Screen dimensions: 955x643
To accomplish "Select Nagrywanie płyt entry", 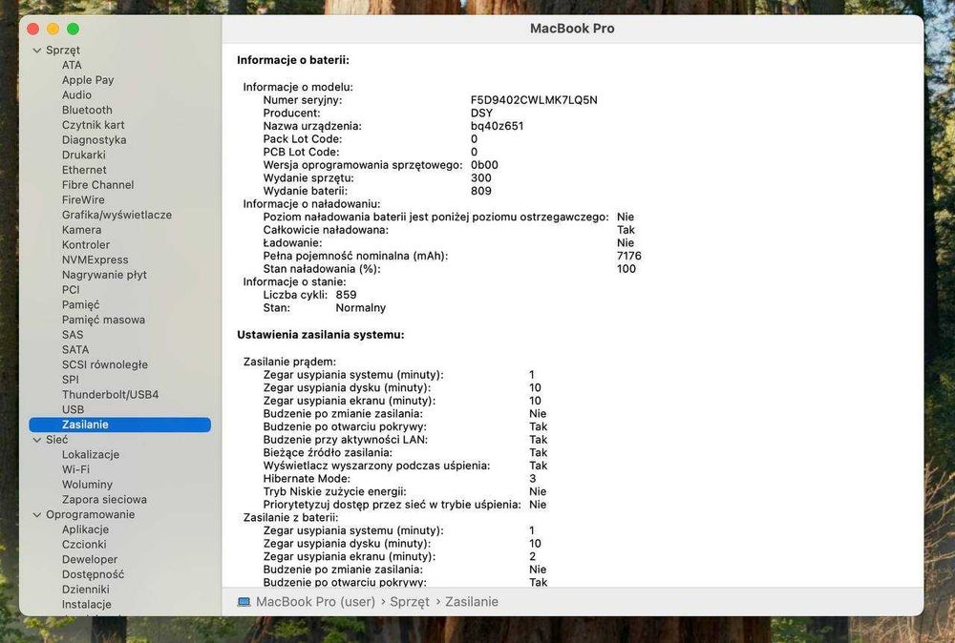I will click(x=104, y=275).
